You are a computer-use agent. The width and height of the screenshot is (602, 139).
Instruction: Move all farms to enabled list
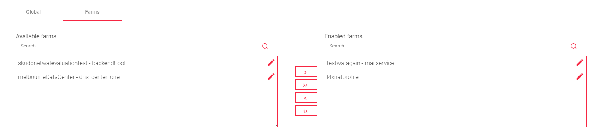[x=306, y=85]
